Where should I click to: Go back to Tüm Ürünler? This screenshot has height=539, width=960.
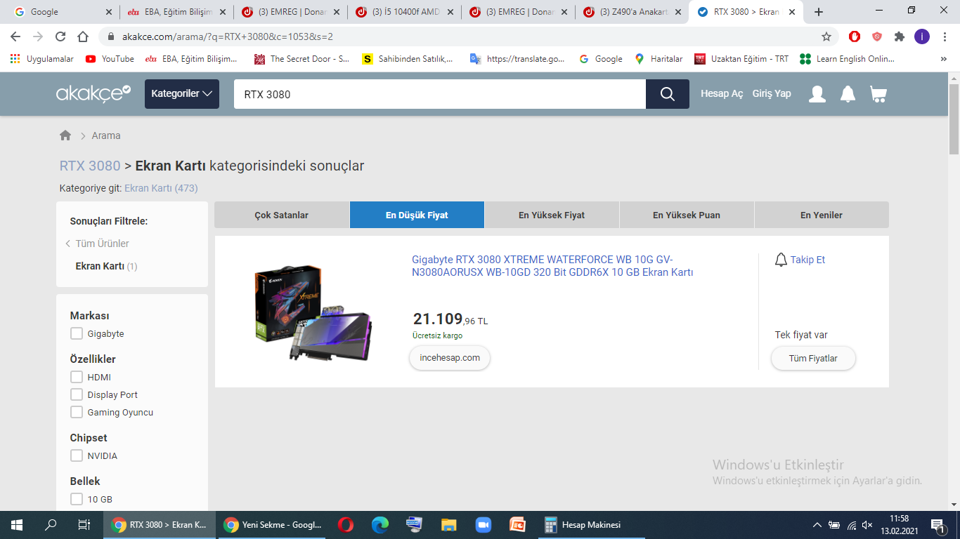pyautogui.click(x=102, y=244)
